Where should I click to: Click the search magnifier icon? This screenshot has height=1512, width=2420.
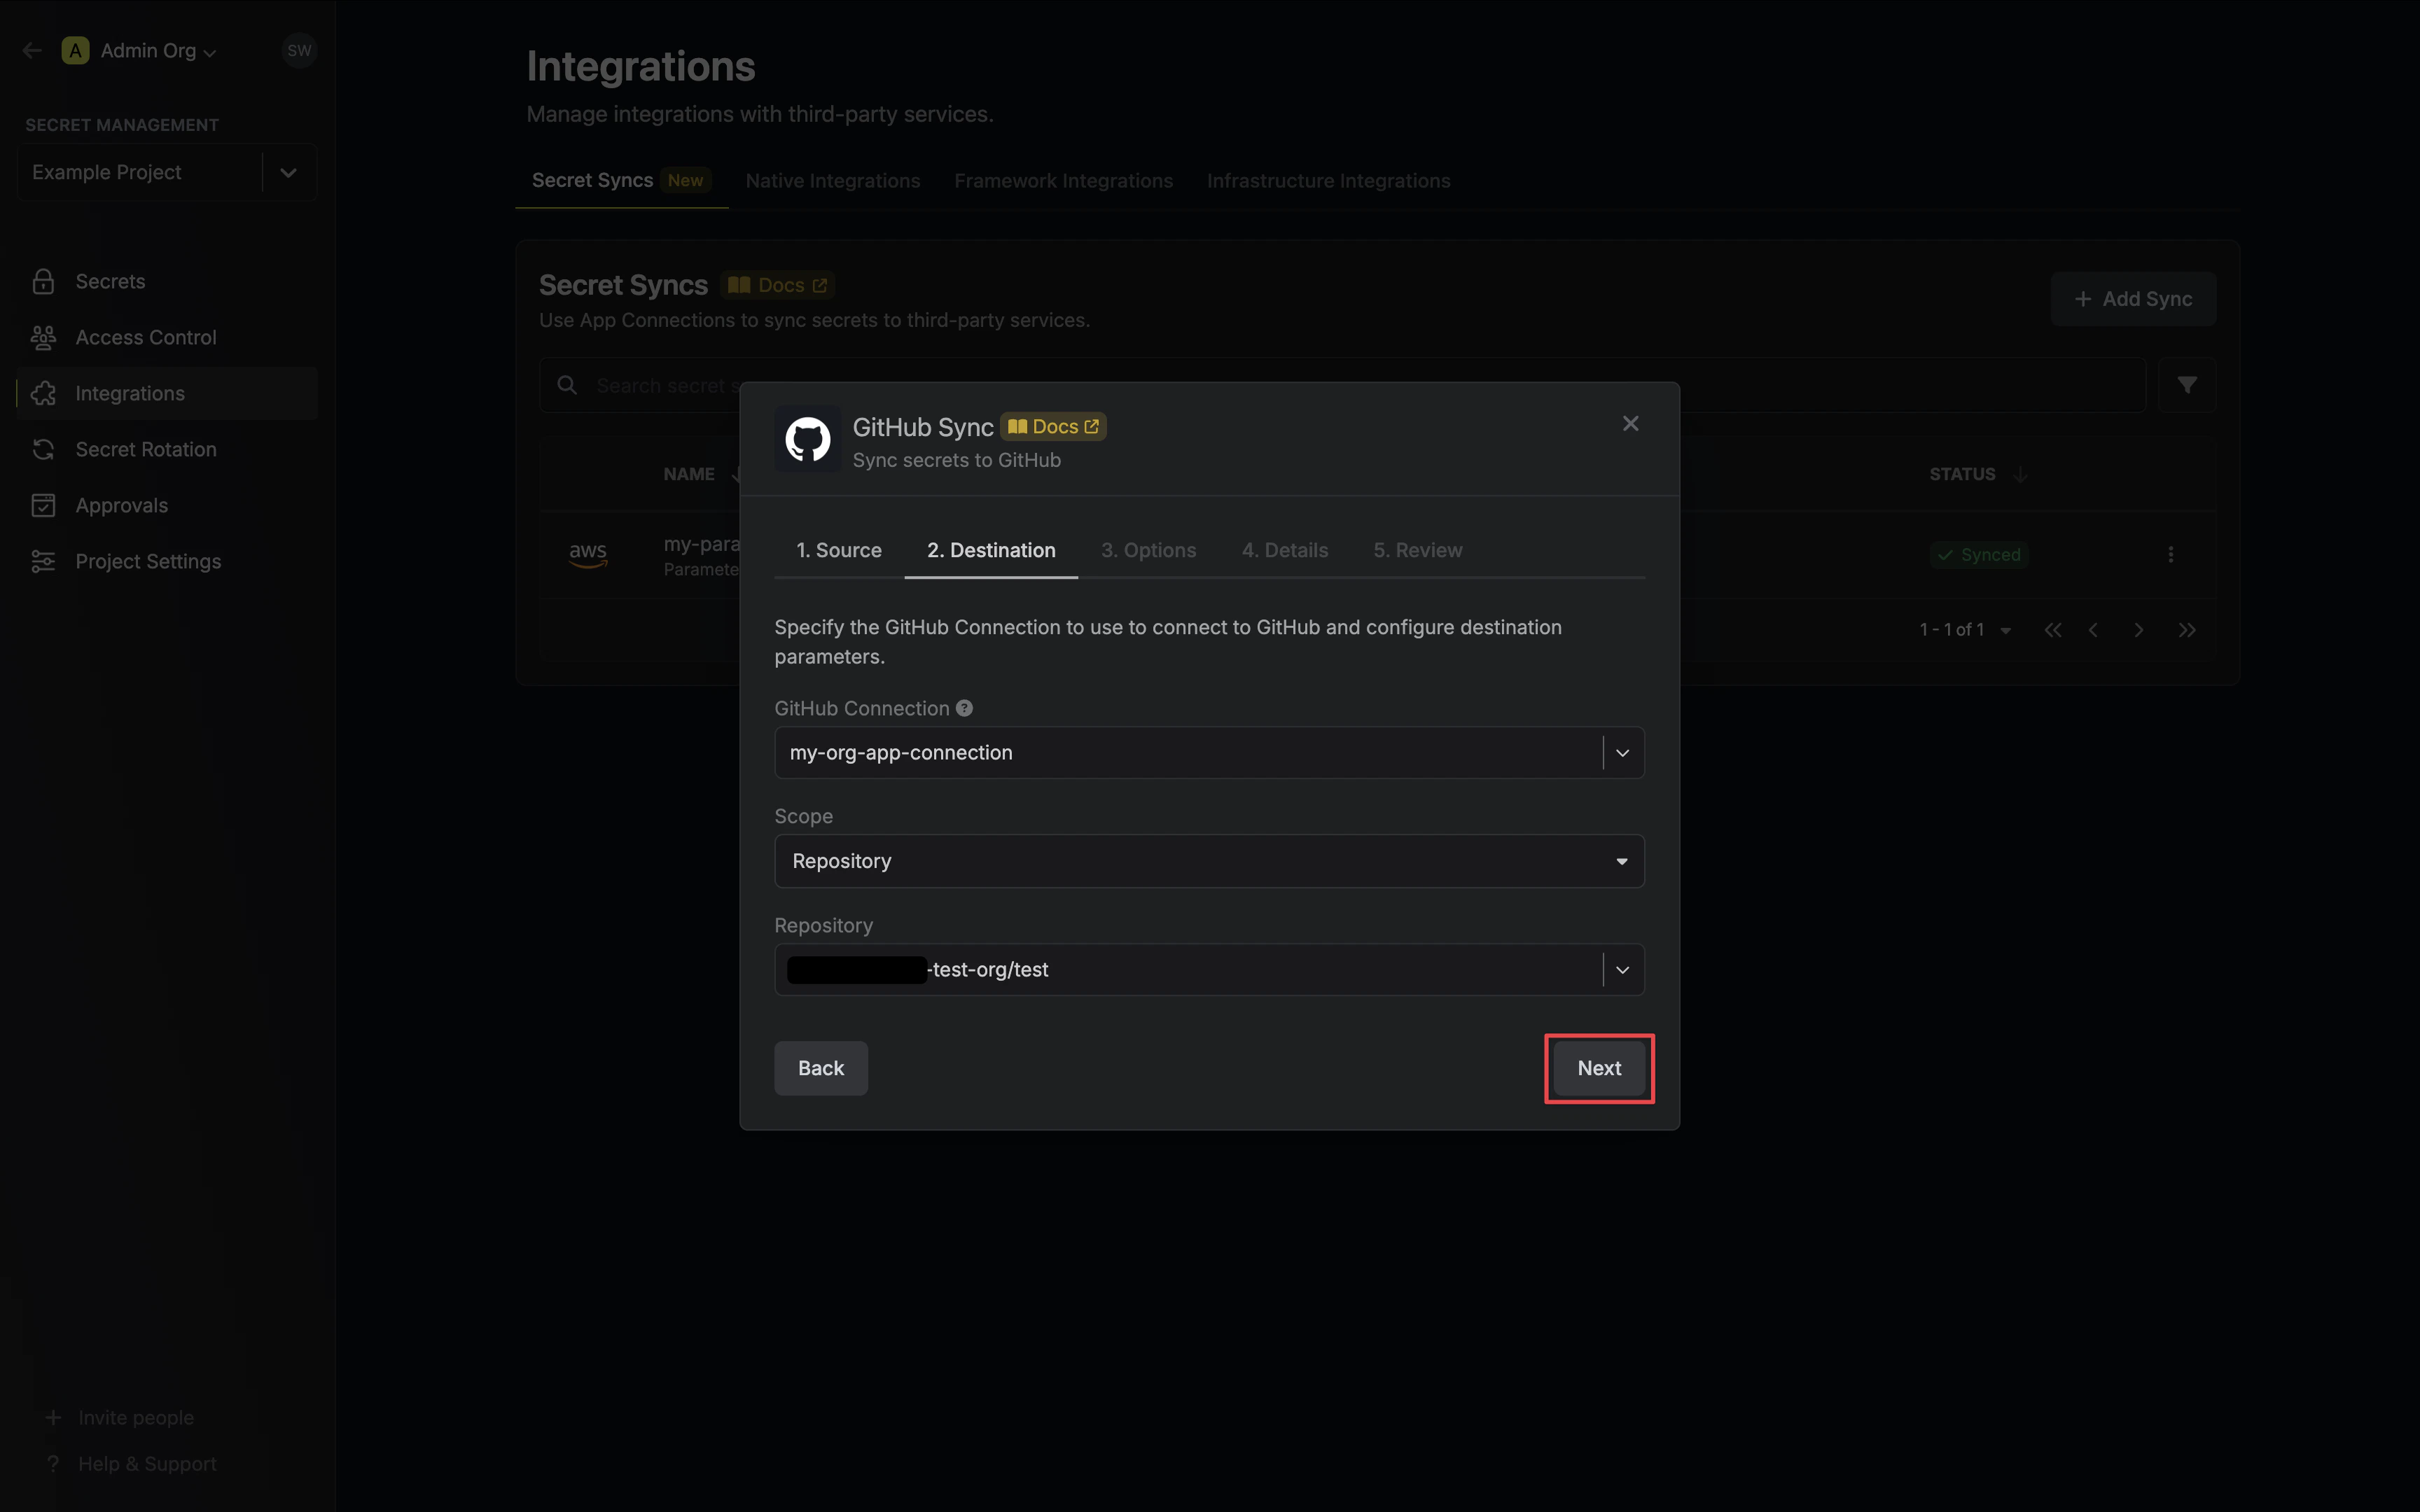coord(567,385)
